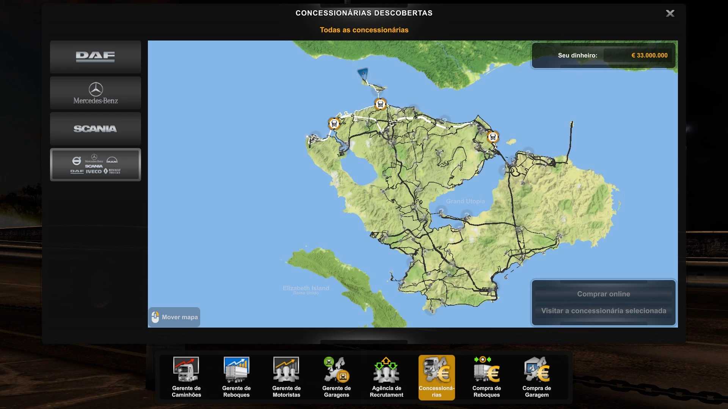
Task: Select northernmost dealership marker on map
Action: click(380, 104)
